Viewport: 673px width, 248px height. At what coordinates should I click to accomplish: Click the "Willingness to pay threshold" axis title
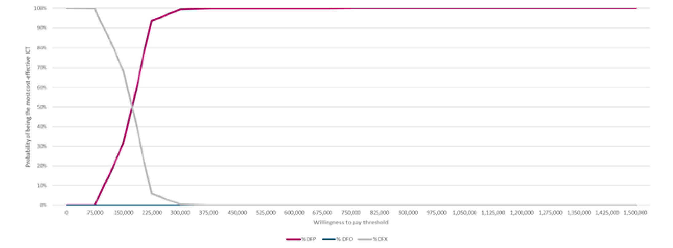pyautogui.click(x=351, y=222)
